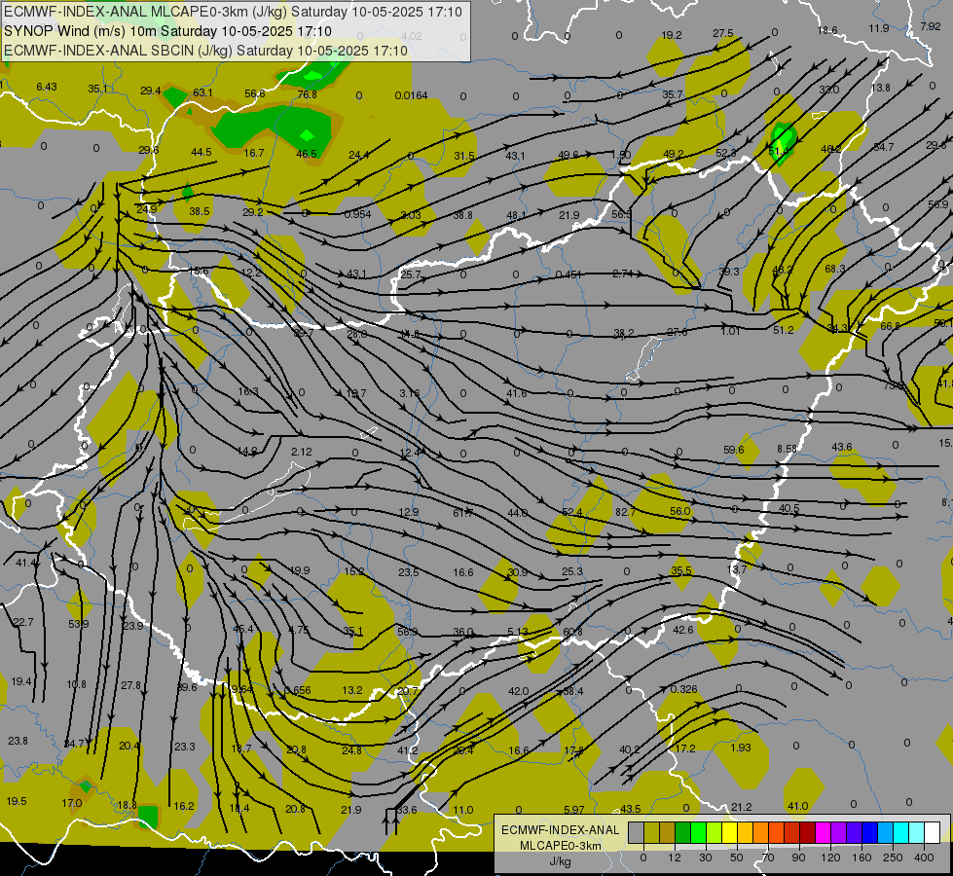Screen dimensions: 953x876
Task: Click the 0.451 map value
Action: tap(568, 274)
